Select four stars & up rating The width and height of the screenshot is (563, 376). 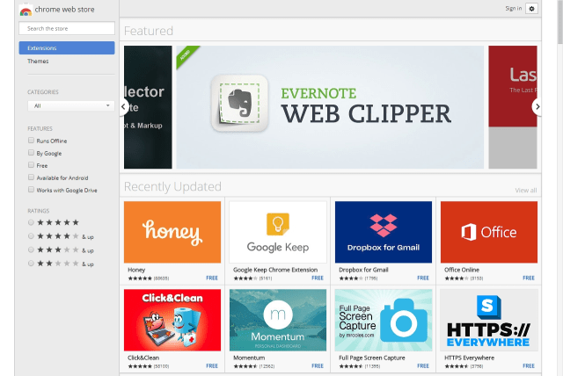click(32, 236)
